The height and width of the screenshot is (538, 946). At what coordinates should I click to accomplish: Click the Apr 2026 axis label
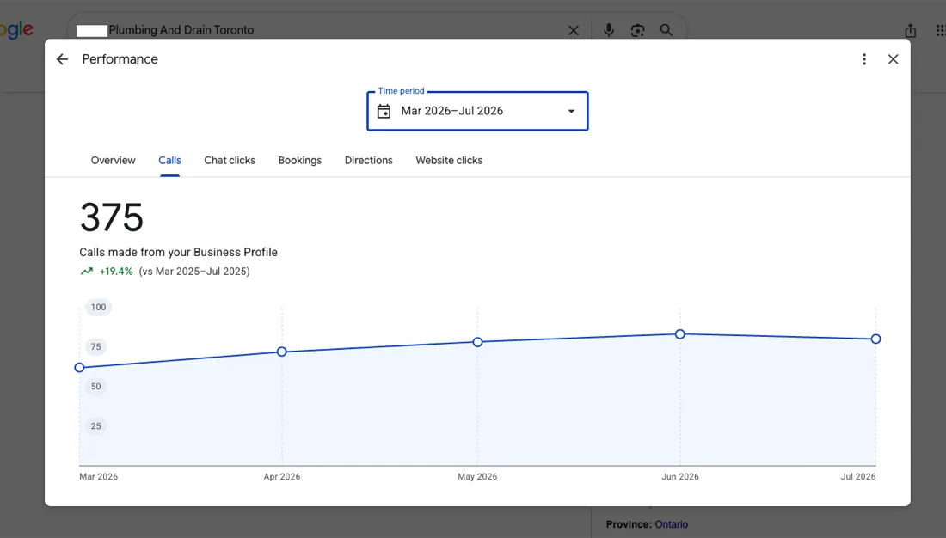point(282,476)
